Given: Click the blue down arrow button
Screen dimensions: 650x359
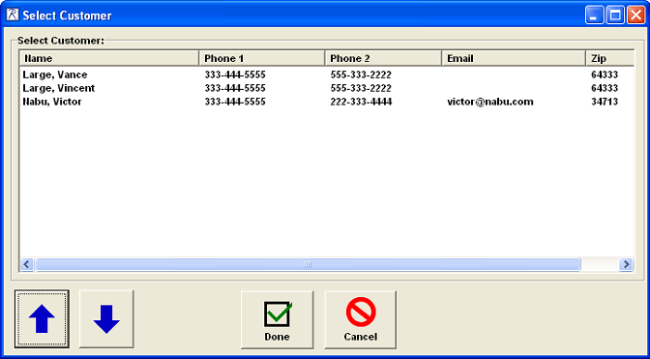Looking at the screenshot, I should (106, 318).
